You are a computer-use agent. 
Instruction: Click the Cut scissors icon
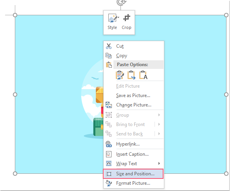click(x=109, y=46)
